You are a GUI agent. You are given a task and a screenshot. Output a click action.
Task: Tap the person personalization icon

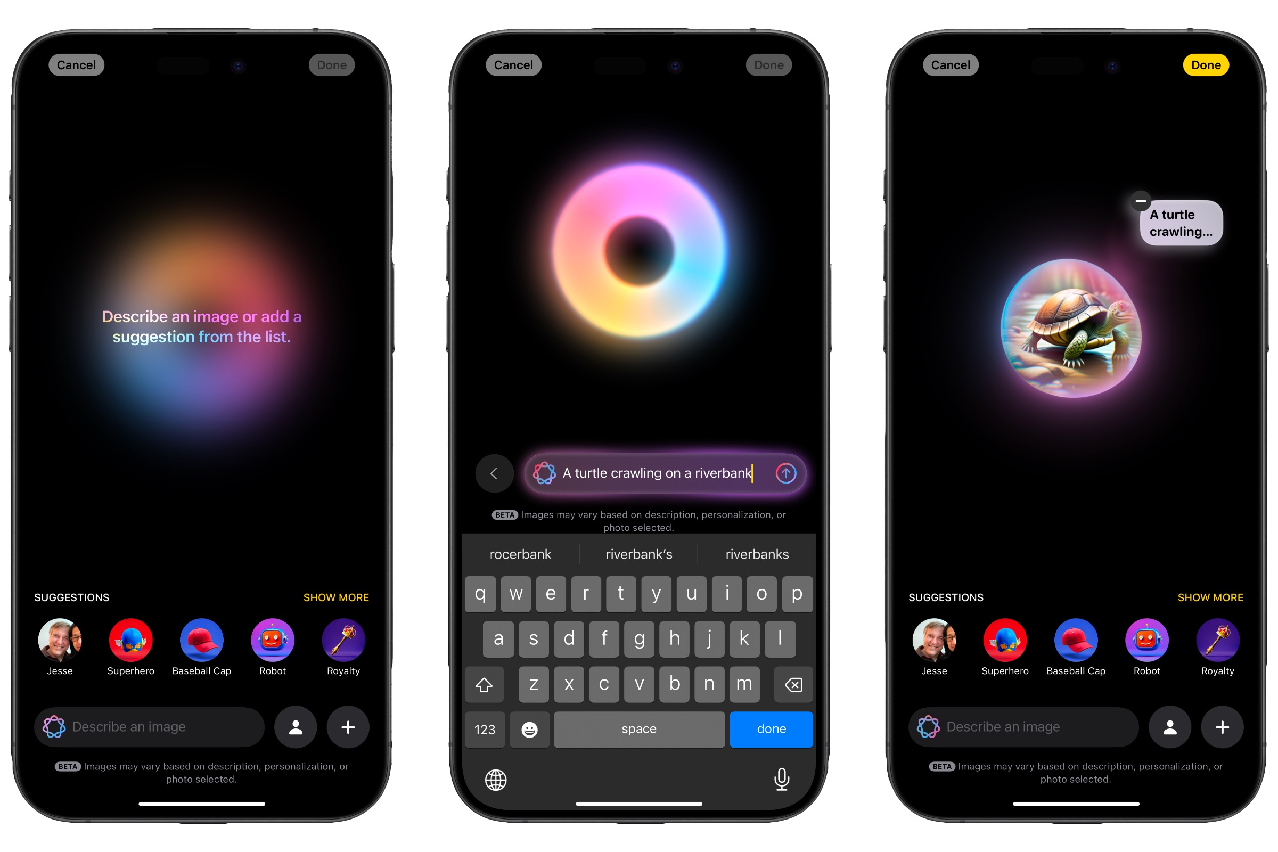[297, 726]
